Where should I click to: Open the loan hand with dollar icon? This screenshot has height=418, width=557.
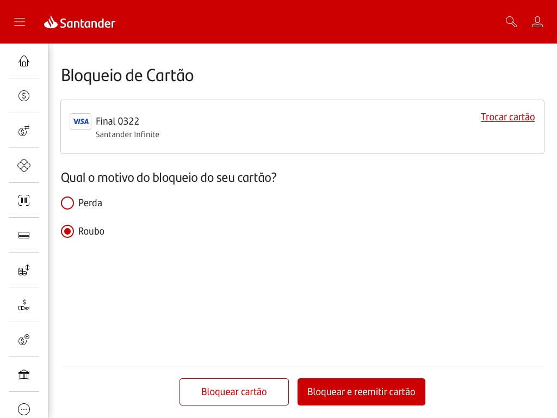pyautogui.click(x=24, y=305)
